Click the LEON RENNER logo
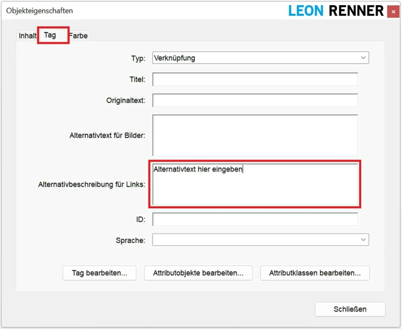 (x=336, y=11)
